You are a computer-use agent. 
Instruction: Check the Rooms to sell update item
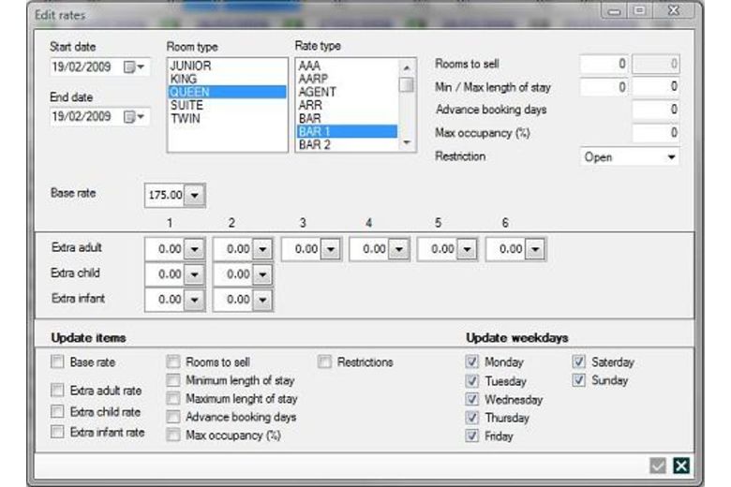coord(173,362)
